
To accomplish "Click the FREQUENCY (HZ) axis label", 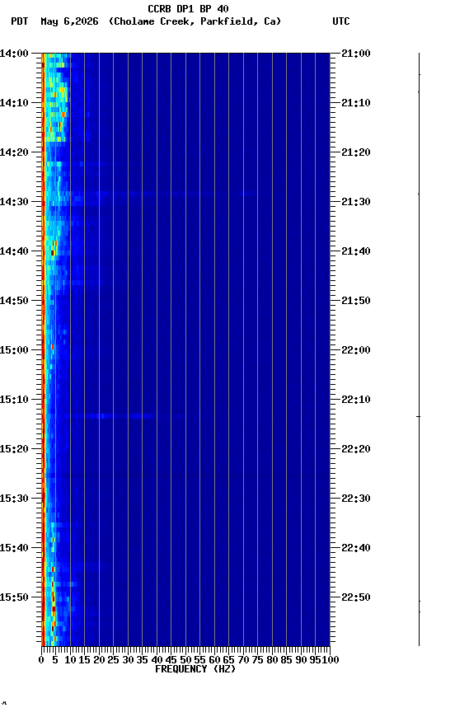I will (x=195, y=669).
